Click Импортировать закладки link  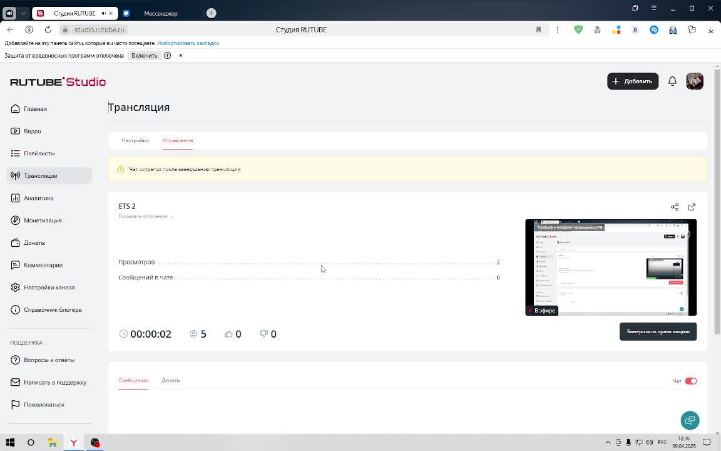(188, 43)
